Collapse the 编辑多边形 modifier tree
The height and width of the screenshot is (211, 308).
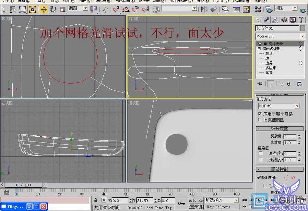point(259,49)
